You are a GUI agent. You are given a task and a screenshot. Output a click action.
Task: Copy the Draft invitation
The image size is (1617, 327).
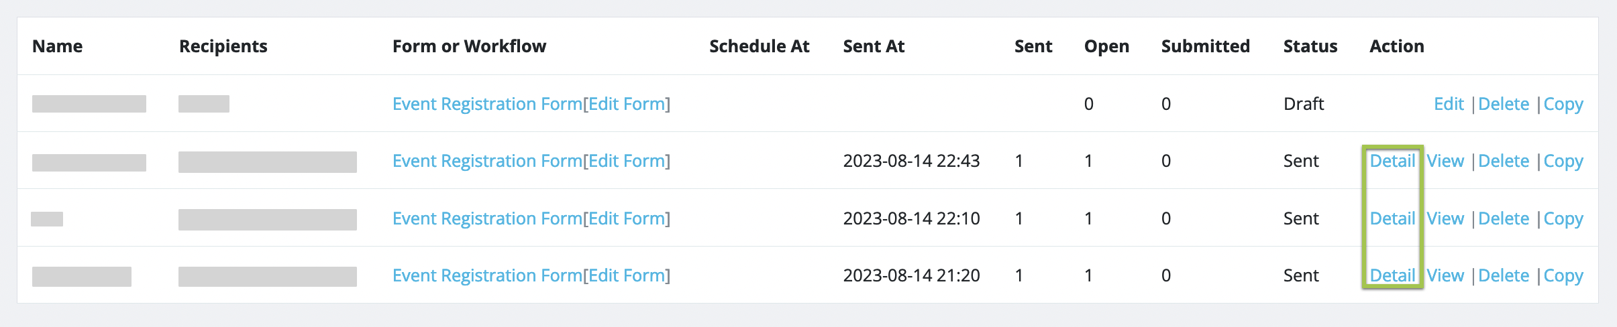tap(1563, 104)
